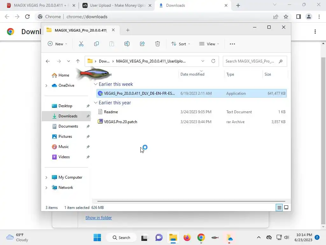
Task: Open the View layout dropdown
Action: pos(209,44)
